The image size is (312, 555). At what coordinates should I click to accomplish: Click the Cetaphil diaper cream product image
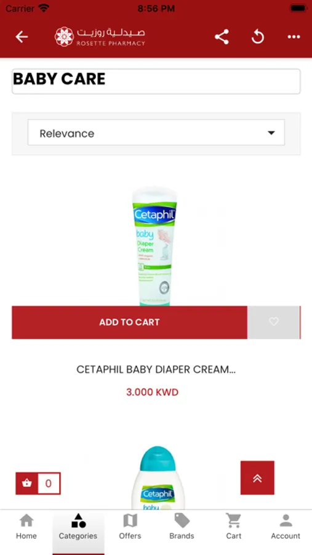(x=154, y=246)
